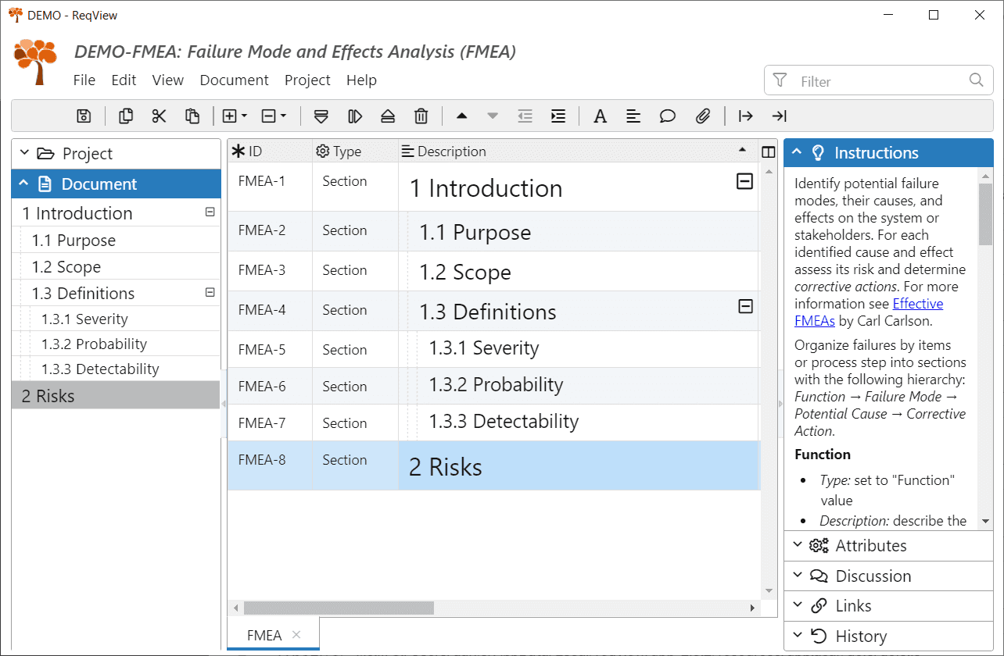Click the trash Delete icon
1004x656 pixels.
421,116
